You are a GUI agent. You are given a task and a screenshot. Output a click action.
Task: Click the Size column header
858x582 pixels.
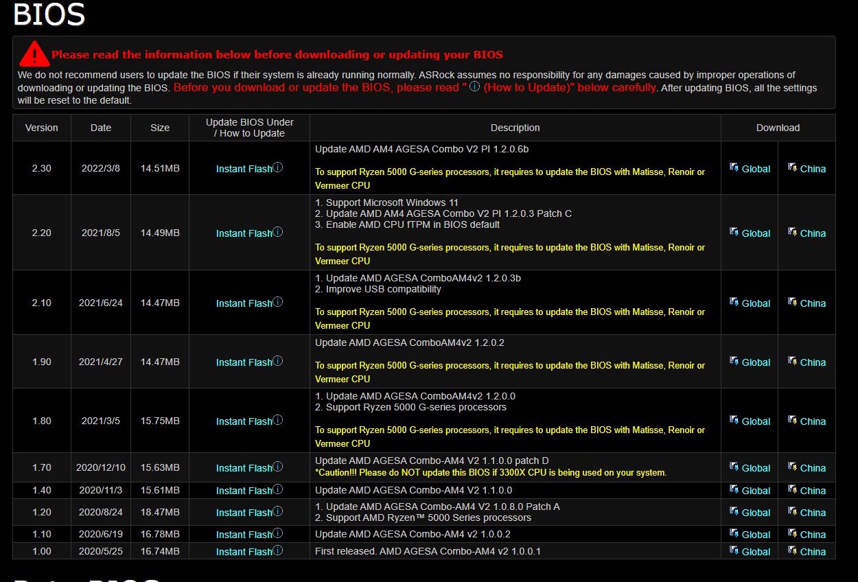(160, 128)
